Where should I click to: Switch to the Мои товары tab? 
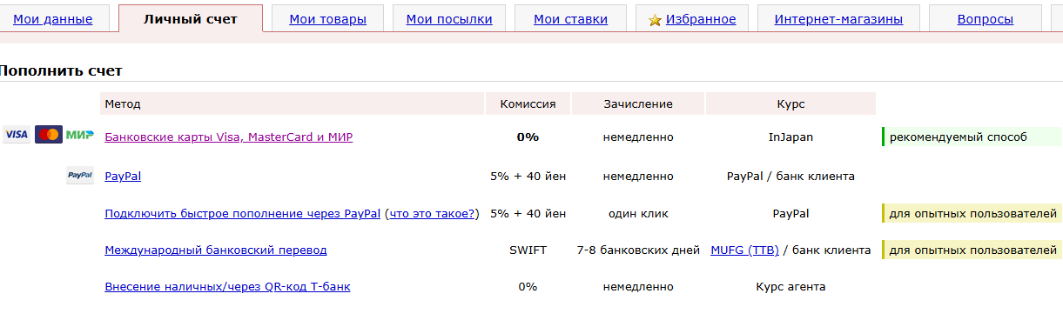click(x=327, y=19)
